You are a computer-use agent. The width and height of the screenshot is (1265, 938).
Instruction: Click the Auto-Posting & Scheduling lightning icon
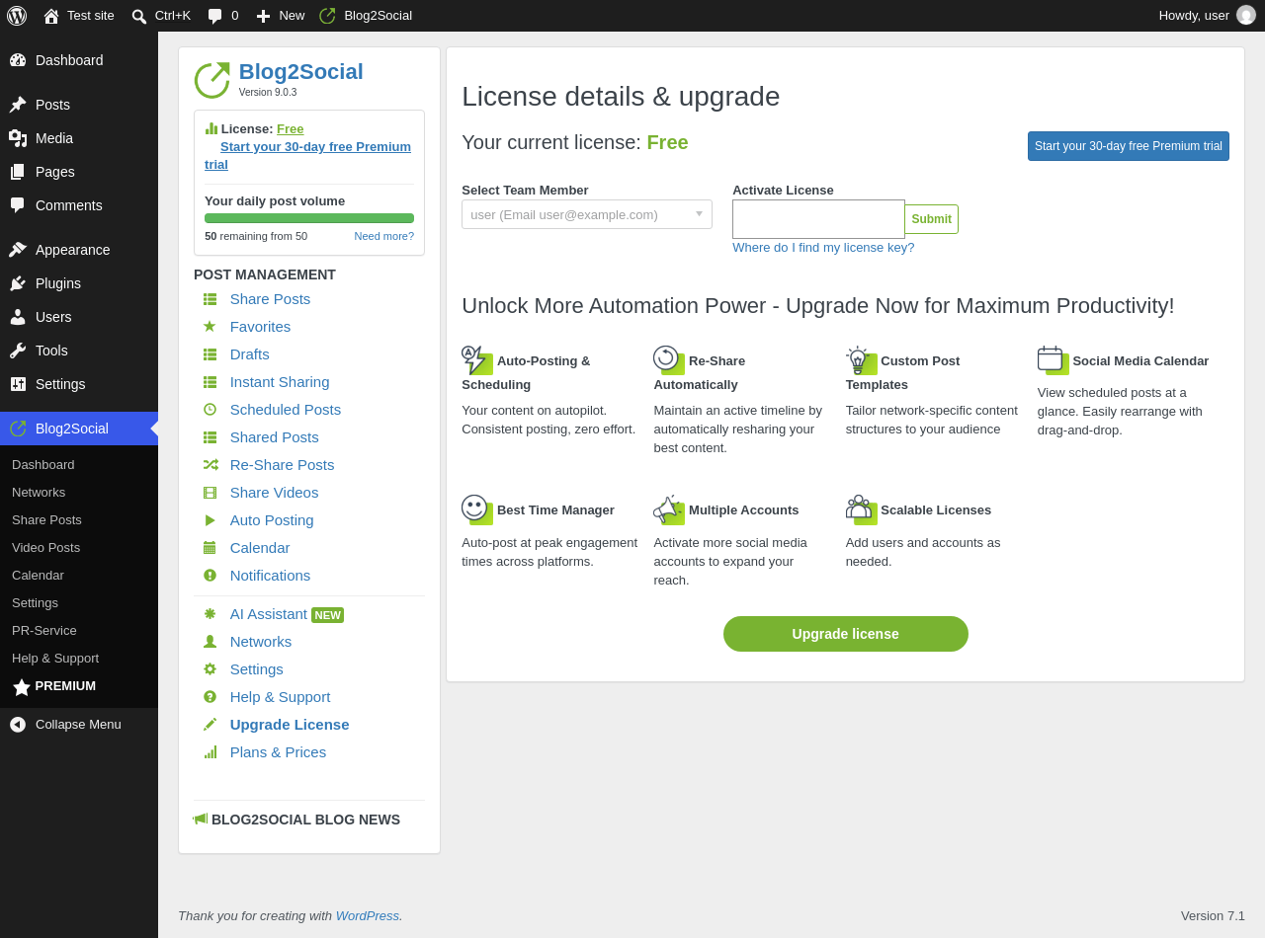pyautogui.click(x=476, y=360)
